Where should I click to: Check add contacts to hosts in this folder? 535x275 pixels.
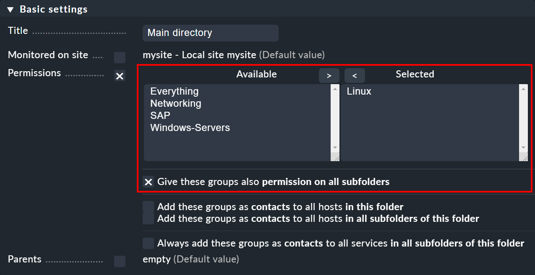click(148, 207)
